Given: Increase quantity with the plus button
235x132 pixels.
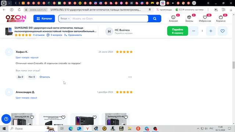Looking at the screenshot, I should tap(211, 31).
